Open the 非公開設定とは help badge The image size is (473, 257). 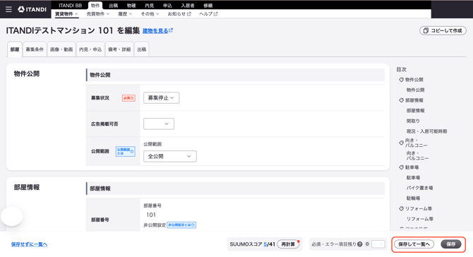[x=181, y=225]
